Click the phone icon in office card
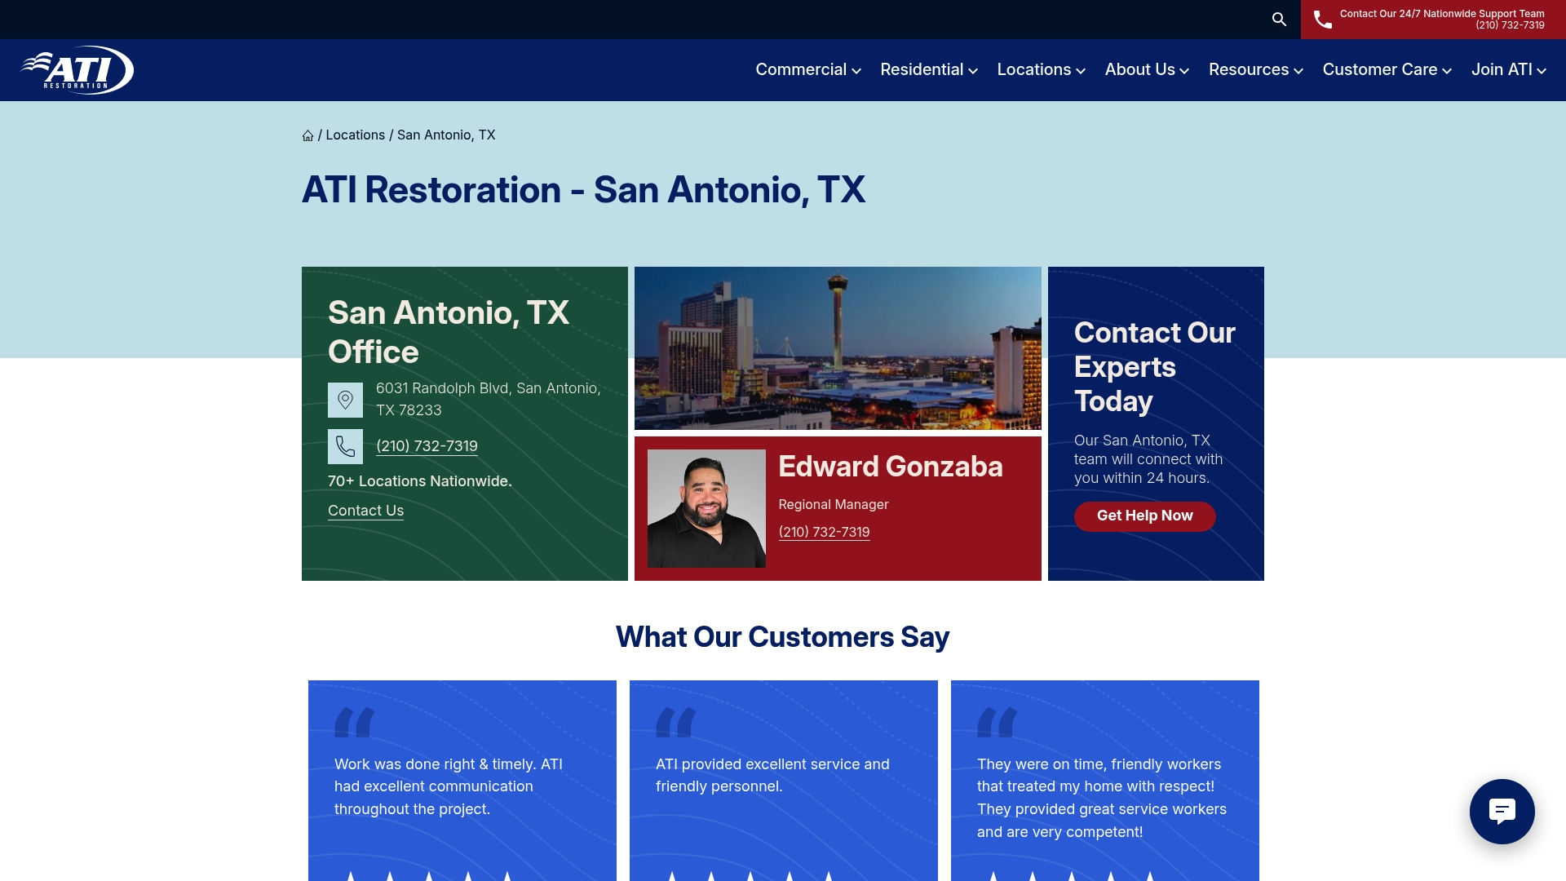This screenshot has height=881, width=1566. [x=345, y=447]
